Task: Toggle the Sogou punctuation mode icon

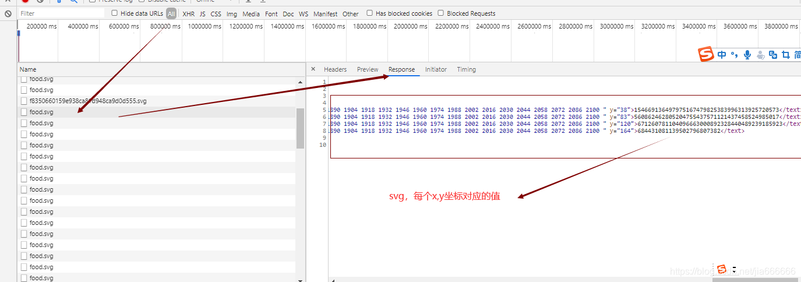Action: pos(735,55)
